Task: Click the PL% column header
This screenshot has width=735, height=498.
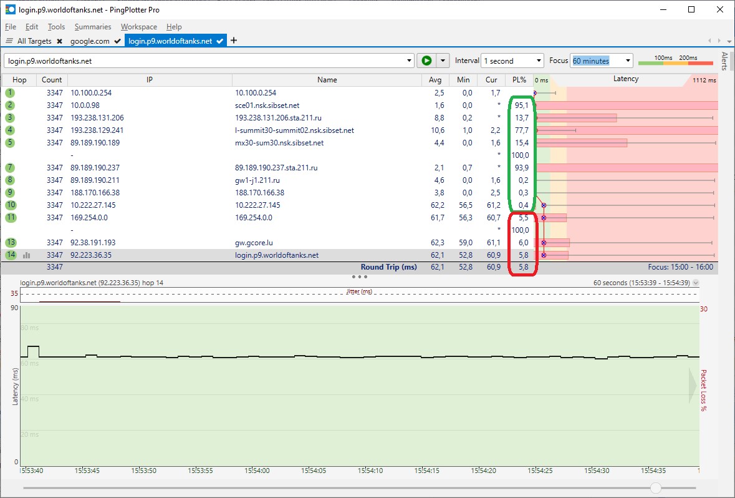Action: click(519, 80)
